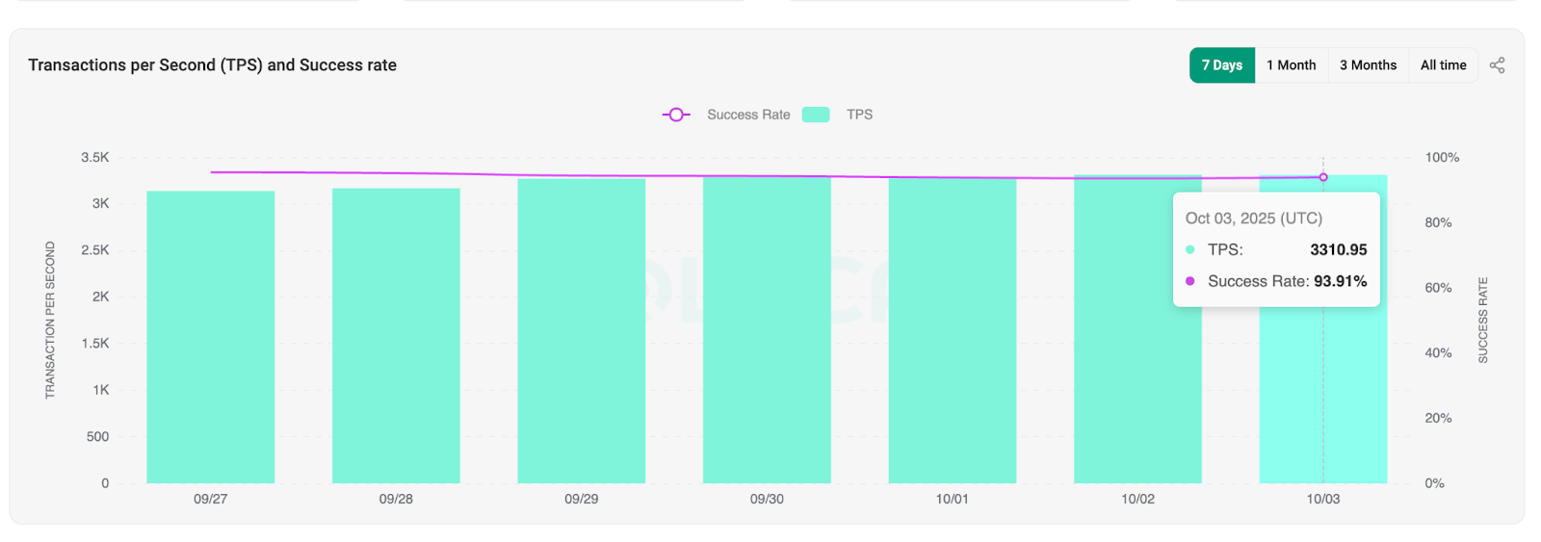The width and height of the screenshot is (1541, 542).
Task: Click the Success Rate legend line marker
Action: click(x=676, y=115)
